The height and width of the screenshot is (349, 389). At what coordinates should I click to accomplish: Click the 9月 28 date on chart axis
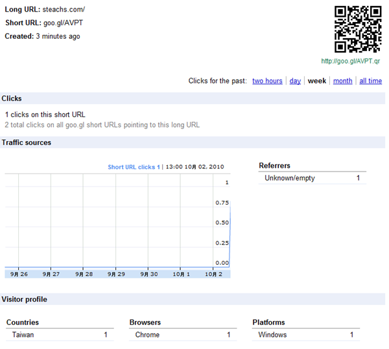click(x=84, y=274)
